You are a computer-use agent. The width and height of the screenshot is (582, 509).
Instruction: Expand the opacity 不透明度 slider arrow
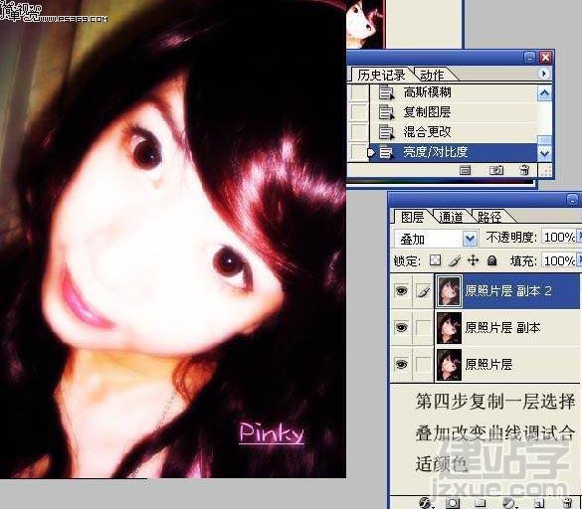coord(579,237)
